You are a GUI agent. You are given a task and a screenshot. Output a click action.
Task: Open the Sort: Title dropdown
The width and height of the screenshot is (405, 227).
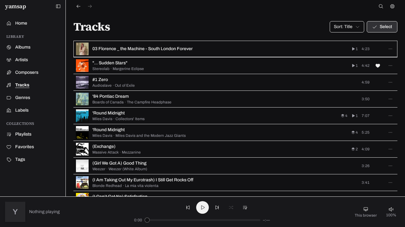coord(347,27)
